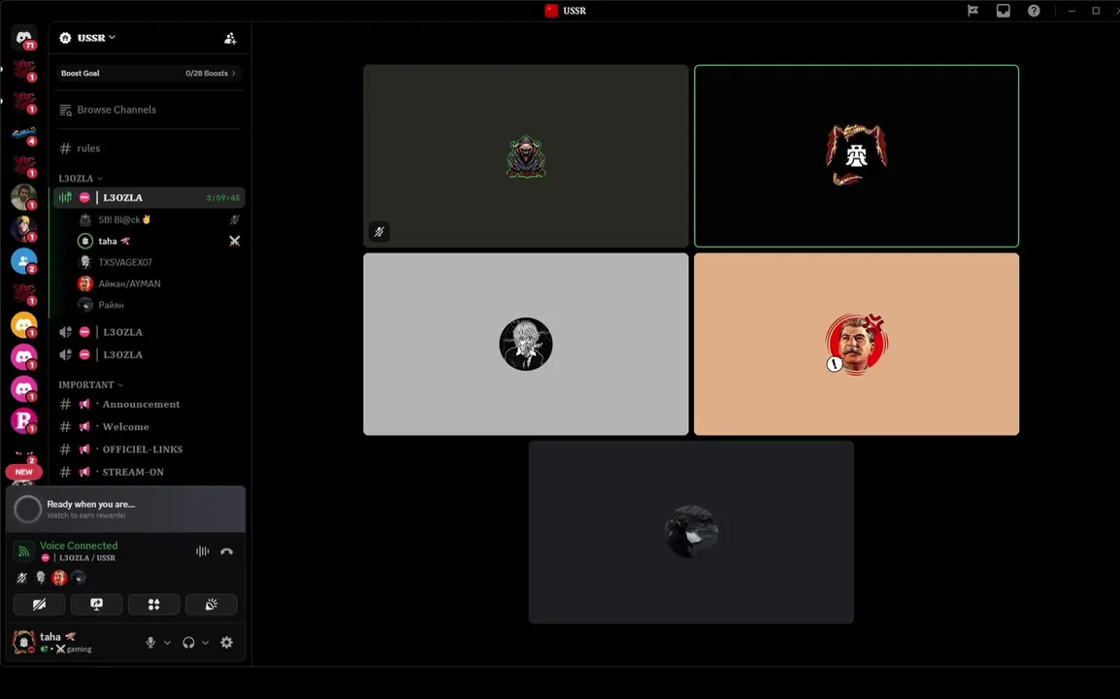Open taha's profile avatar in user panel
This screenshot has height=699, width=1120.
(x=23, y=642)
